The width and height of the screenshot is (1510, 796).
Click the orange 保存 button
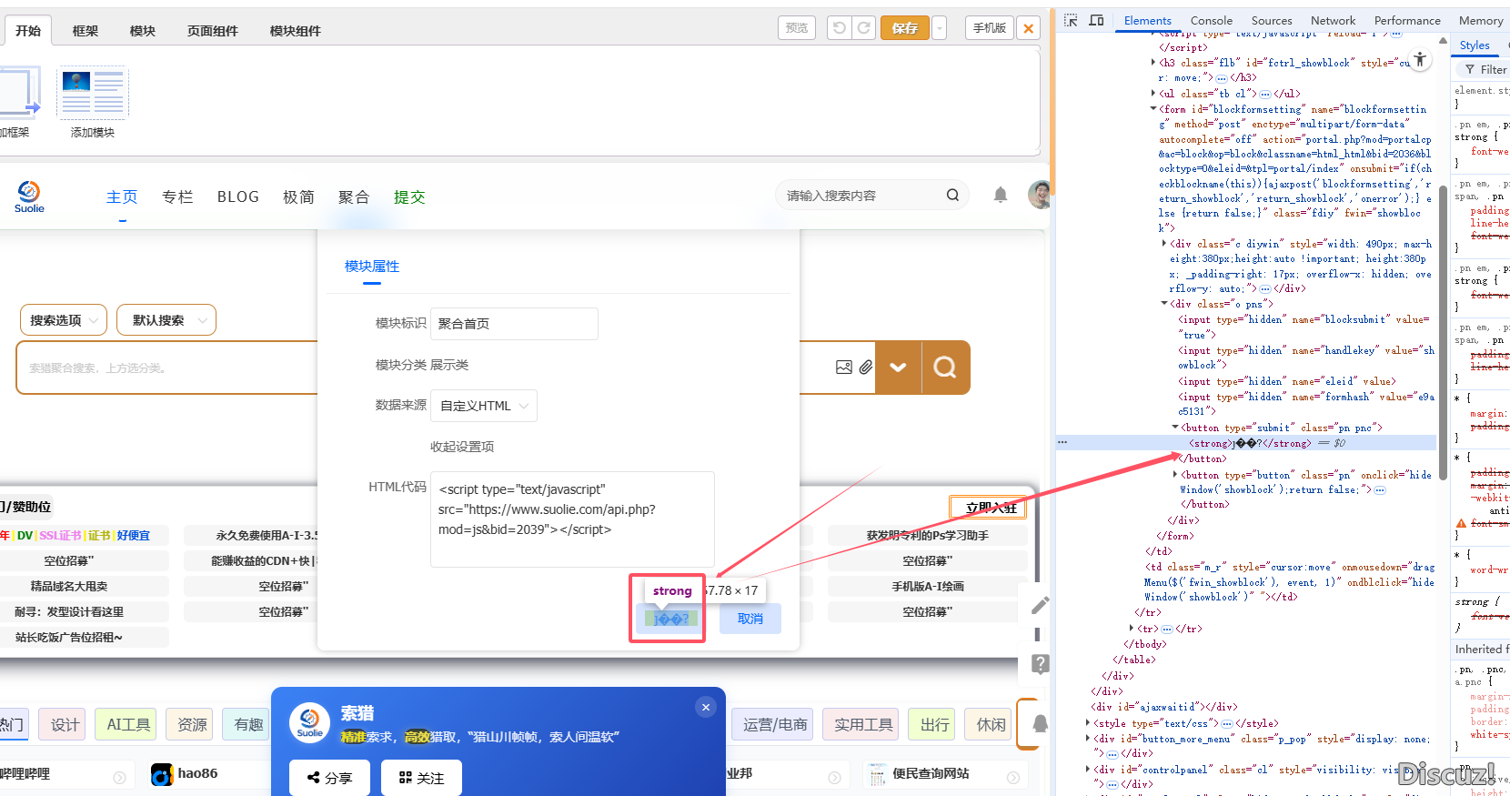click(904, 28)
